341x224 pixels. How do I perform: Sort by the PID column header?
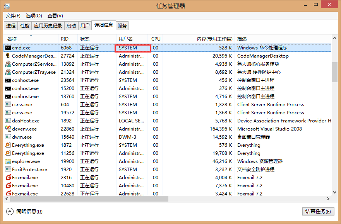click(x=68, y=39)
